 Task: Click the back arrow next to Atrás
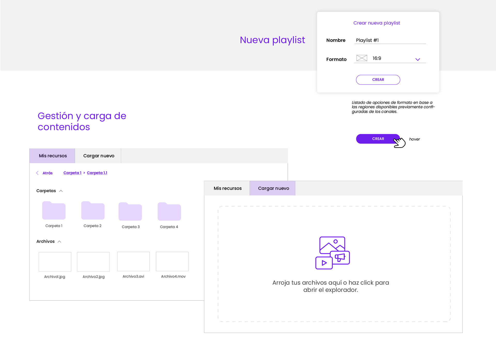37,173
